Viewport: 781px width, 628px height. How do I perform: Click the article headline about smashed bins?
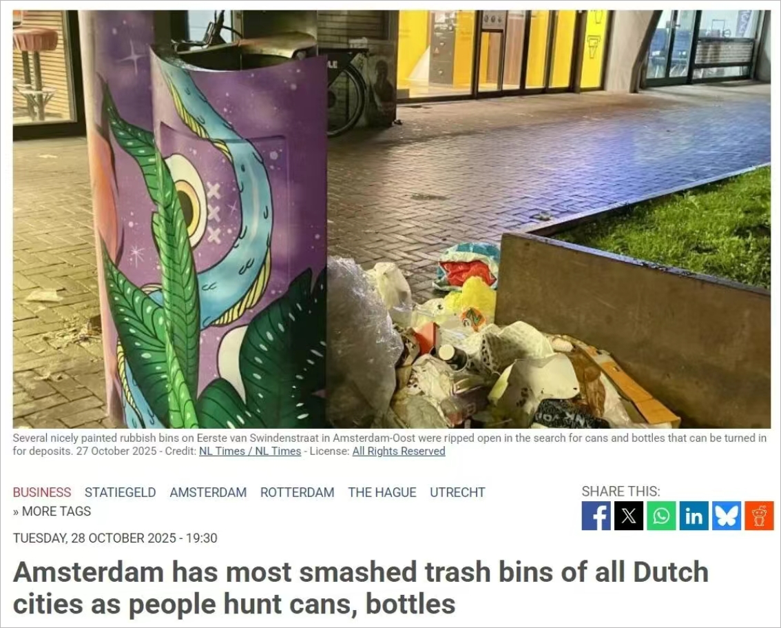pos(361,587)
